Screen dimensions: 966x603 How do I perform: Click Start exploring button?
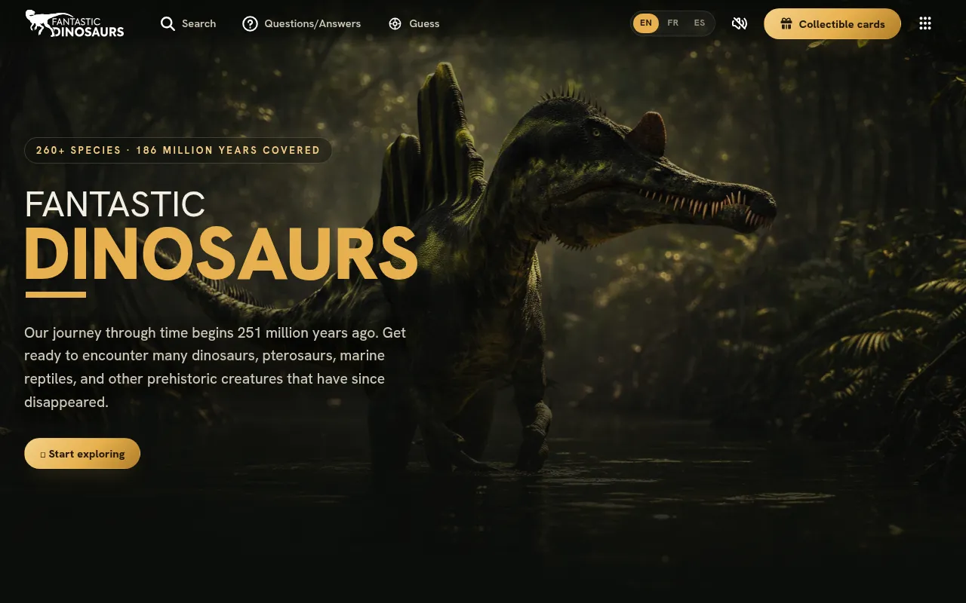(x=82, y=454)
